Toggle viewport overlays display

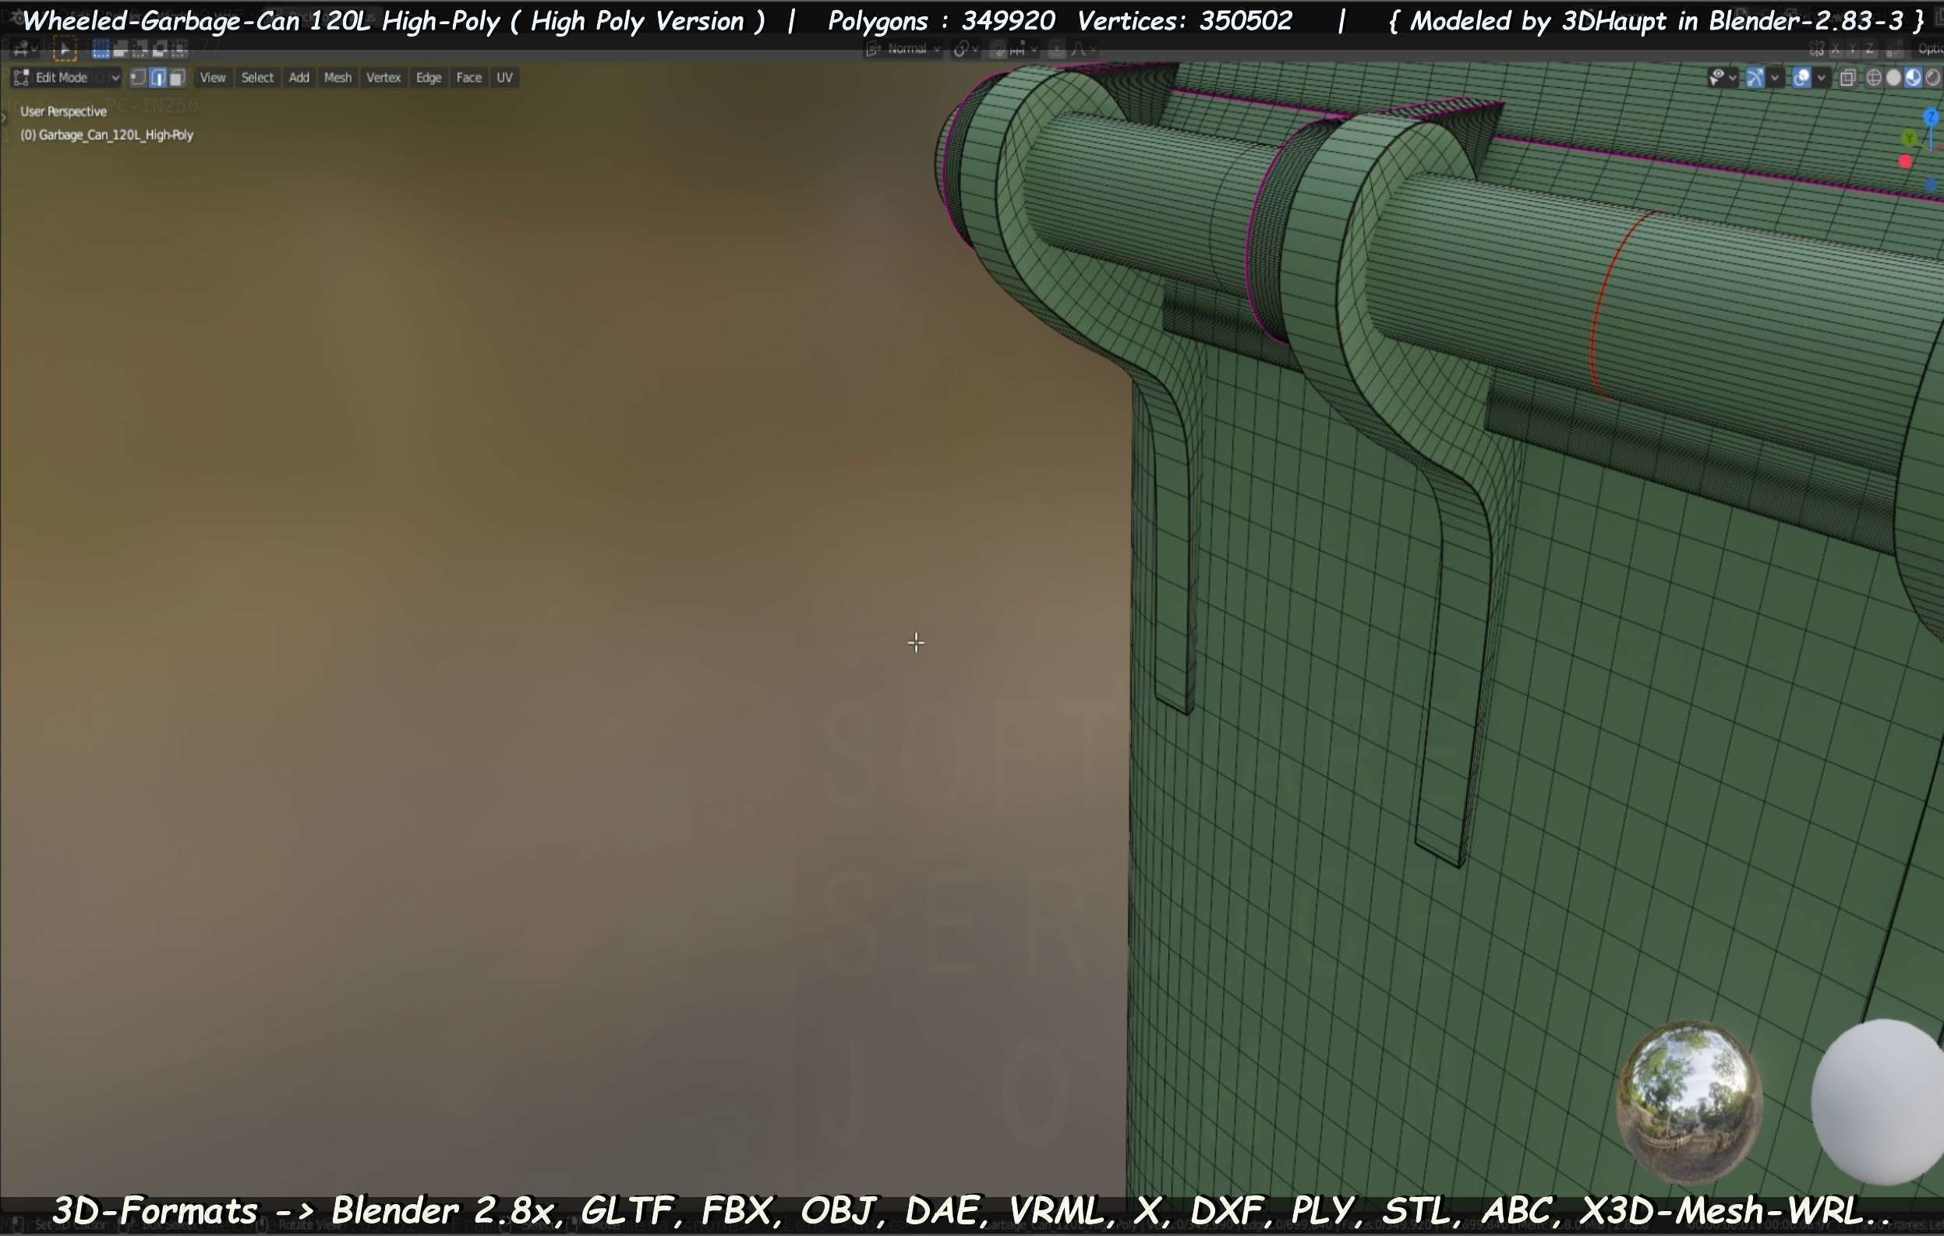point(1801,77)
